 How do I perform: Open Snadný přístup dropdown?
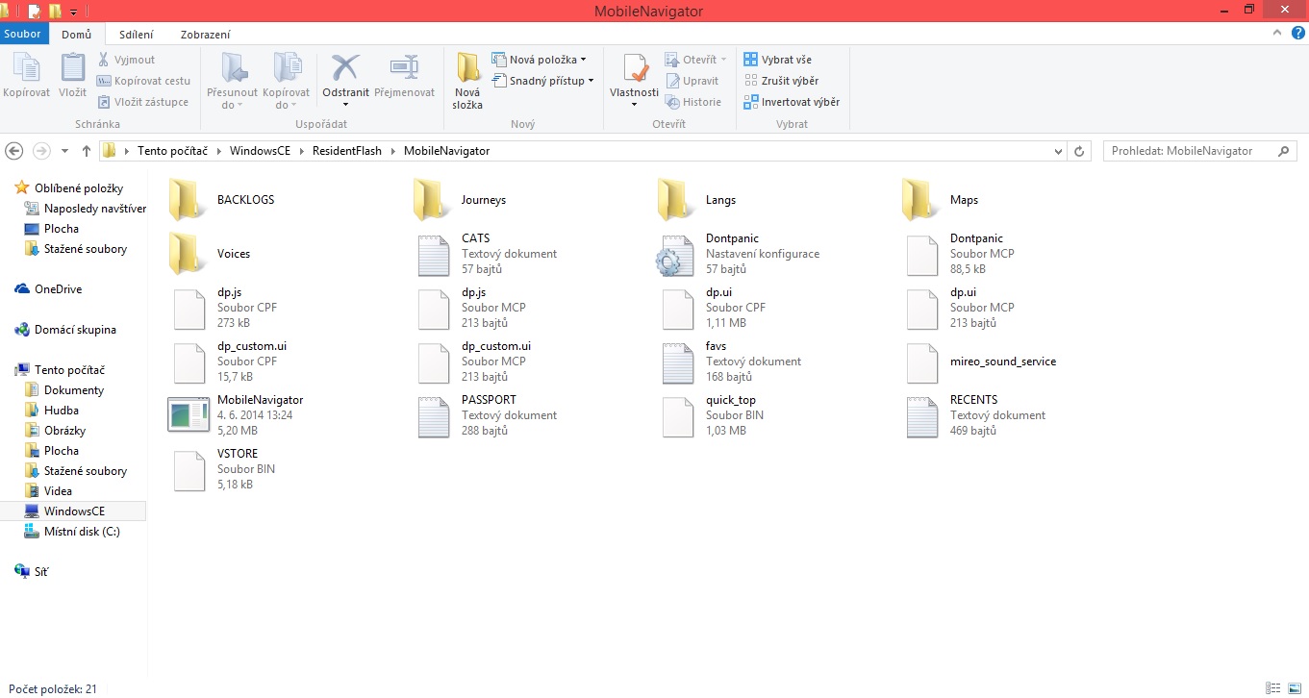coord(542,81)
